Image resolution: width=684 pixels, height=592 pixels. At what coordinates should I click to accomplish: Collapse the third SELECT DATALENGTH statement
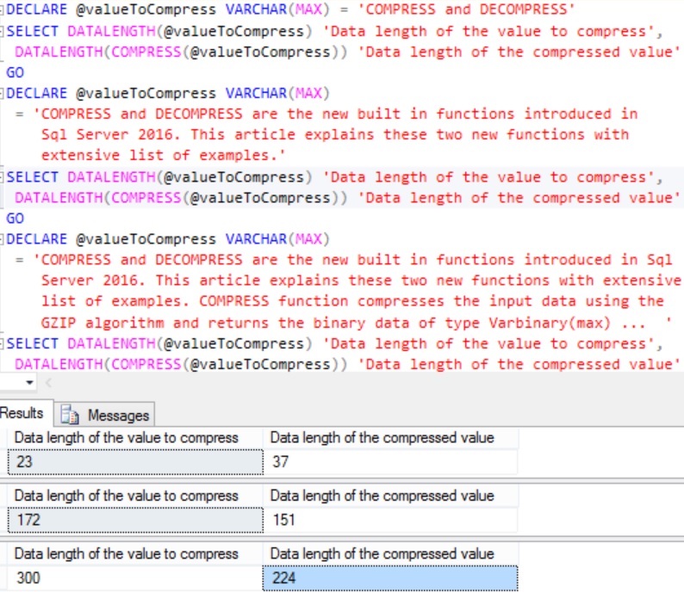pos(3,343)
